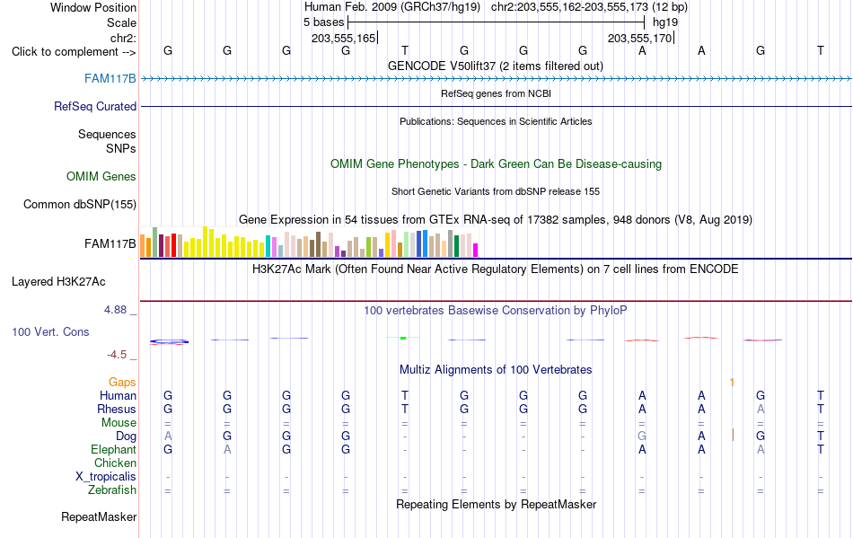Select the chr2: base position label

[x=123, y=39]
